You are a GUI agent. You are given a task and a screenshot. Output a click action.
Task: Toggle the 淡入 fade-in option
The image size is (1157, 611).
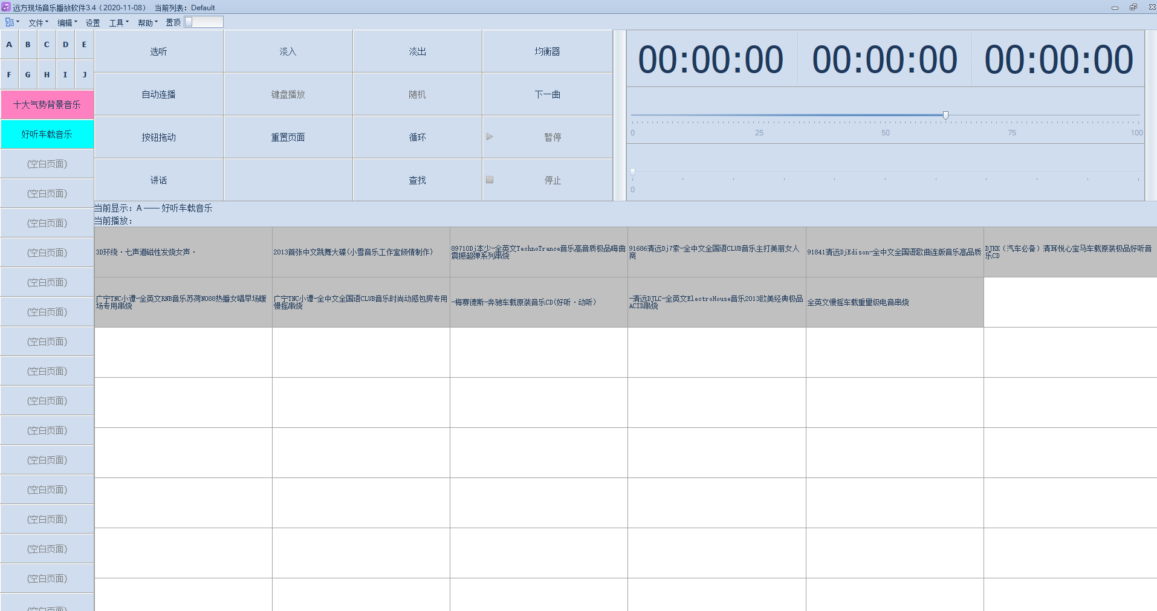click(x=288, y=51)
